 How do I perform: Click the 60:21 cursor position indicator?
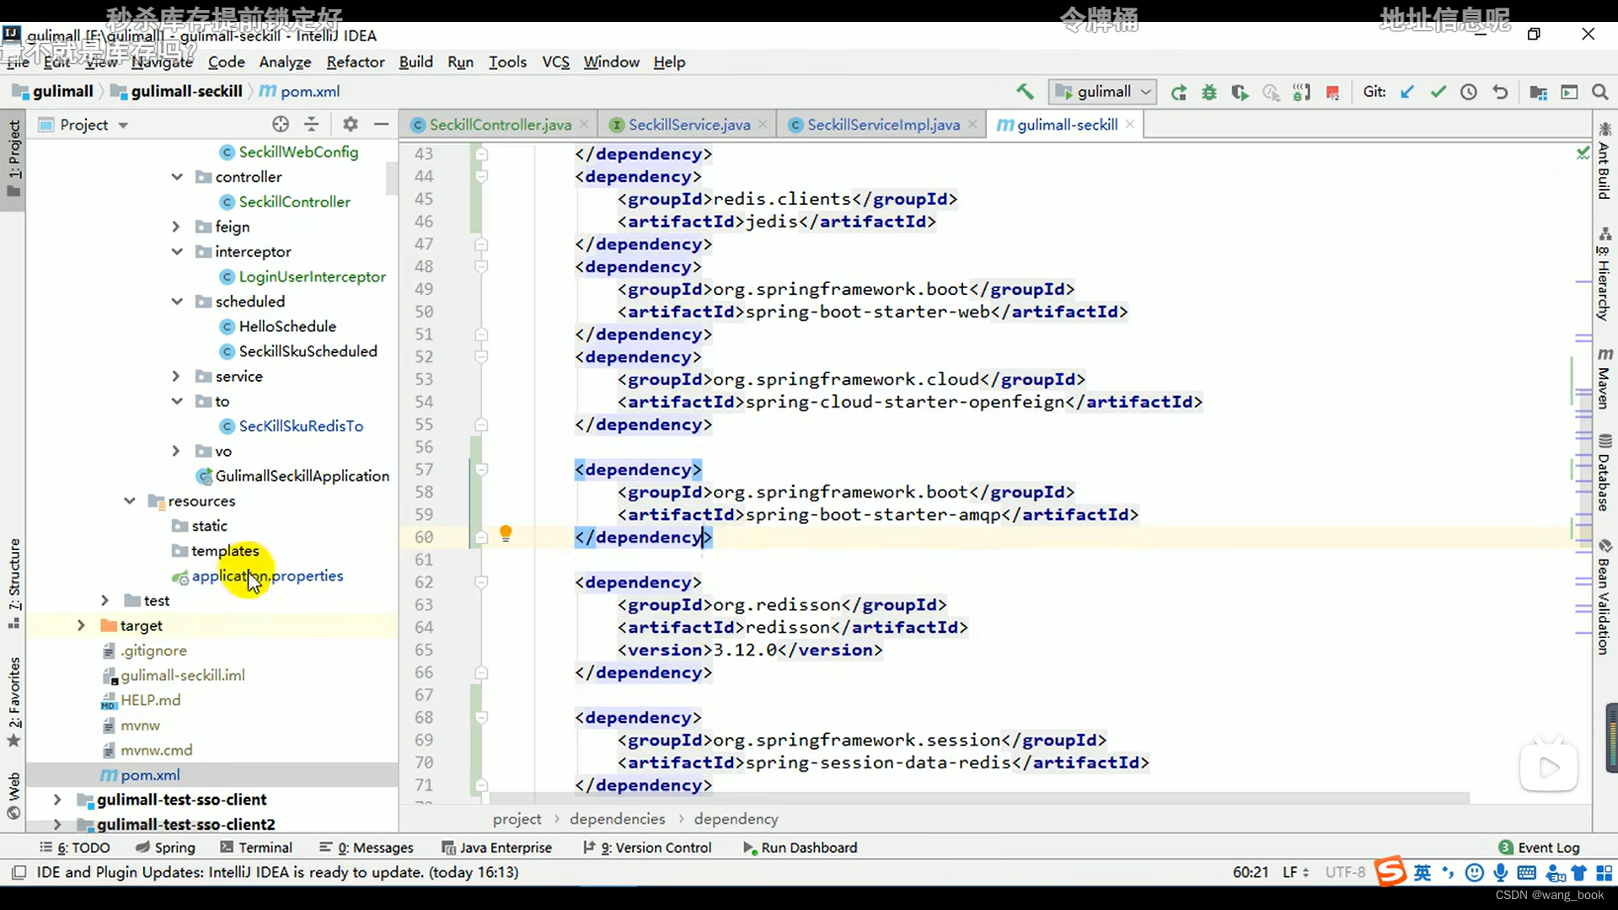coord(1251,872)
